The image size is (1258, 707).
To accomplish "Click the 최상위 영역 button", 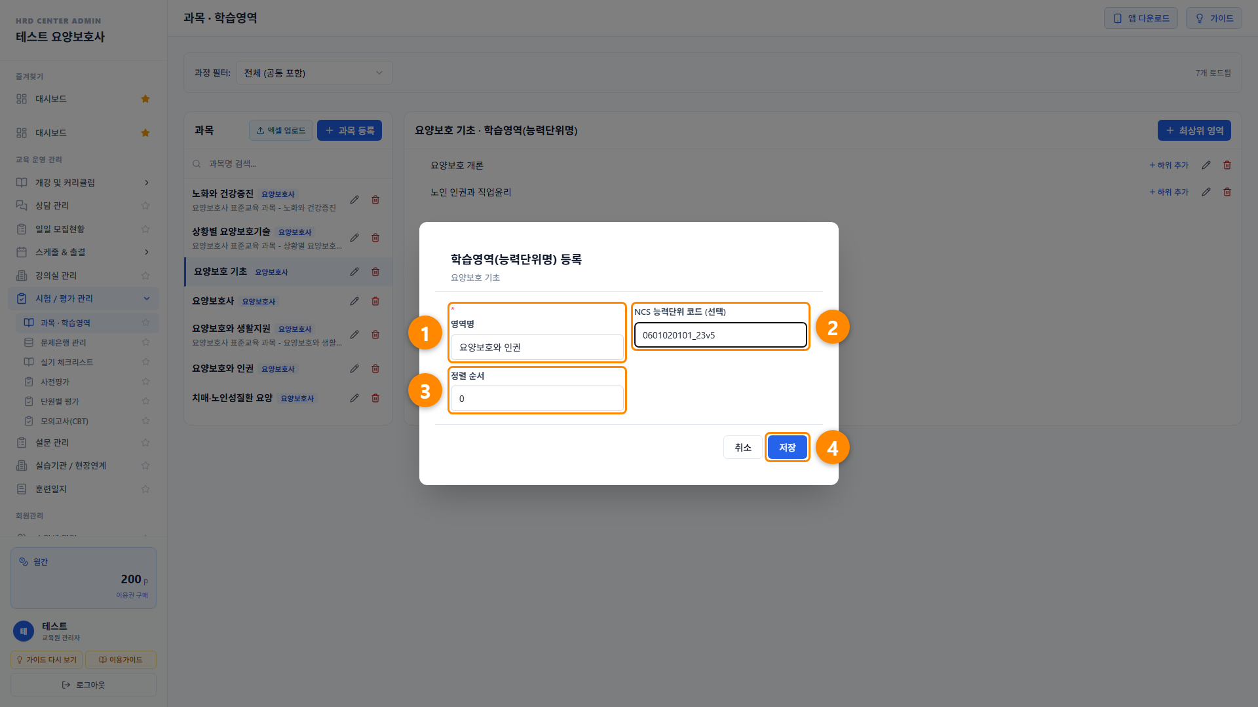I will point(1194,130).
